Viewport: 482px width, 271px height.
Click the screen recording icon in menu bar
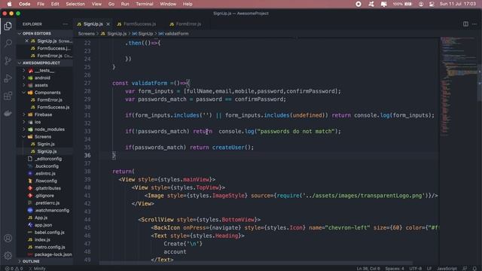coord(358,4)
